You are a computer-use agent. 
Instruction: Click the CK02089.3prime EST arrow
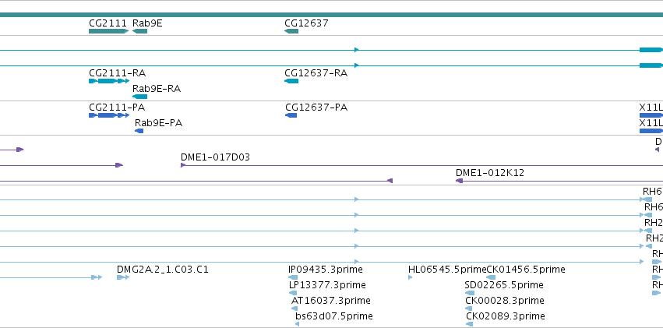[469, 324]
